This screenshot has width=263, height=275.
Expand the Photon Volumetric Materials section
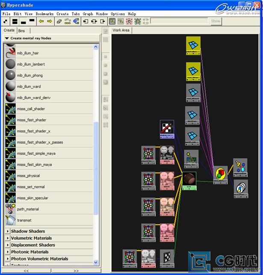click(x=8, y=259)
